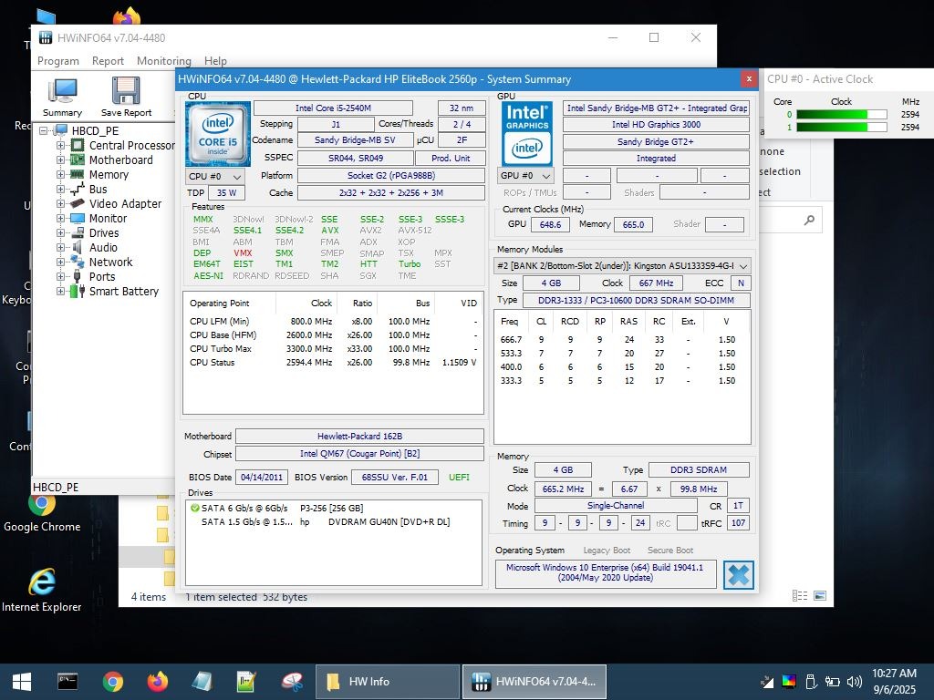Open the GPU #0 selector dropdown
934x700 pixels.
point(527,176)
